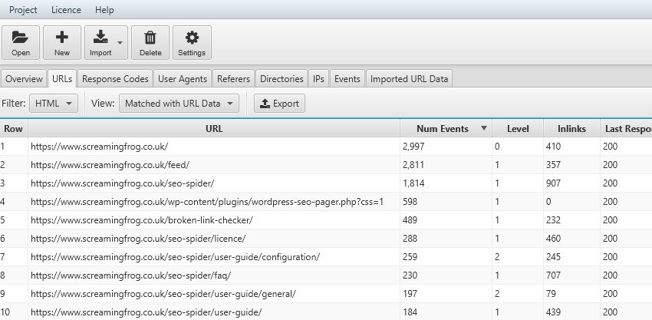Screen dimensions: 652x320
Task: Click the 489 Num Events cell
Action: [x=446, y=220]
